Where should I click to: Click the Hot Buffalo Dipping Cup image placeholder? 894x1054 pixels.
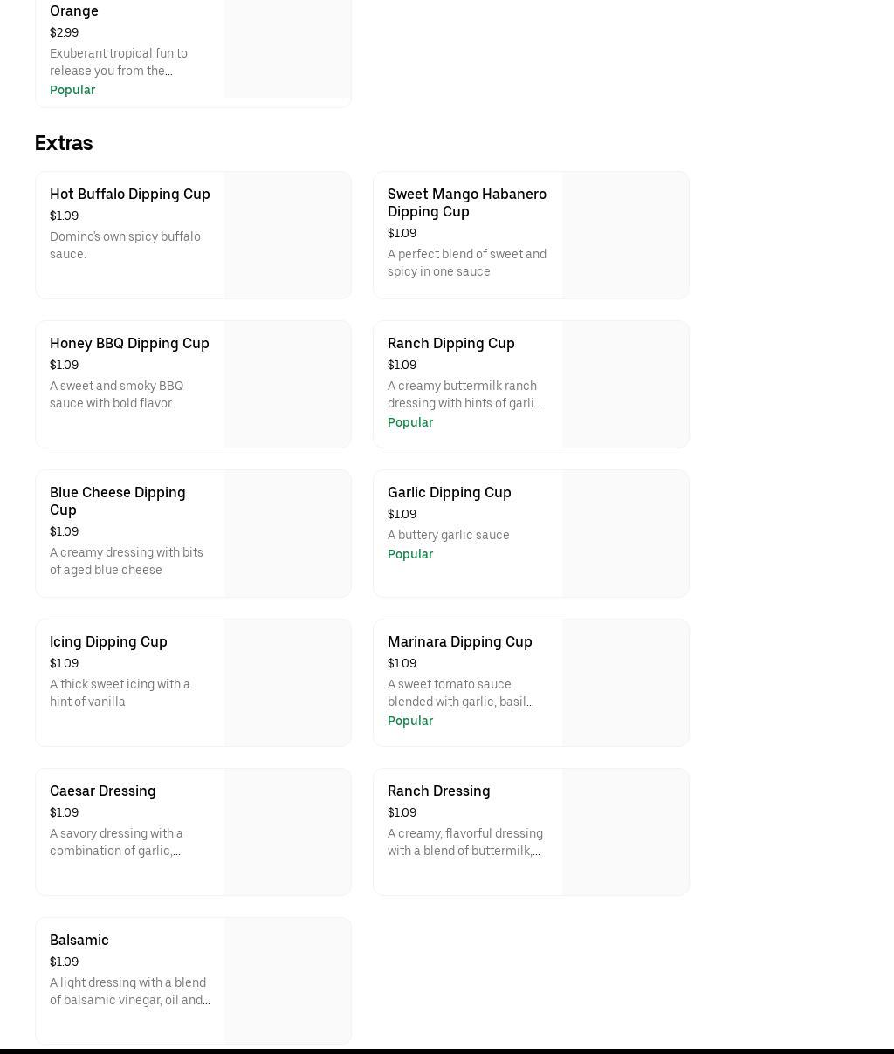click(x=287, y=236)
